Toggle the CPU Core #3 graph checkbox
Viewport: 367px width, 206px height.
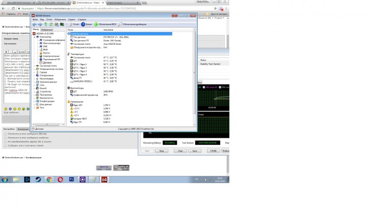(204, 87)
